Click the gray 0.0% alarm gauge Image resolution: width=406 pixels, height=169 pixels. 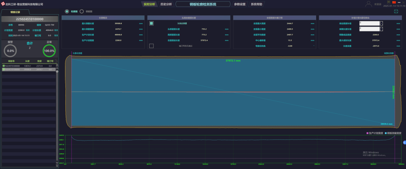11,51
